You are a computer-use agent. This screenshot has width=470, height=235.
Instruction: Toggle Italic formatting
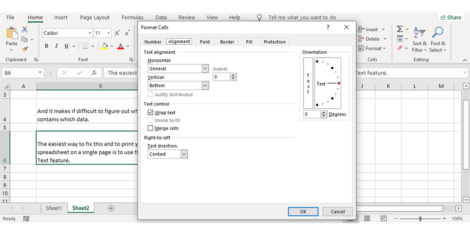[x=56, y=46]
